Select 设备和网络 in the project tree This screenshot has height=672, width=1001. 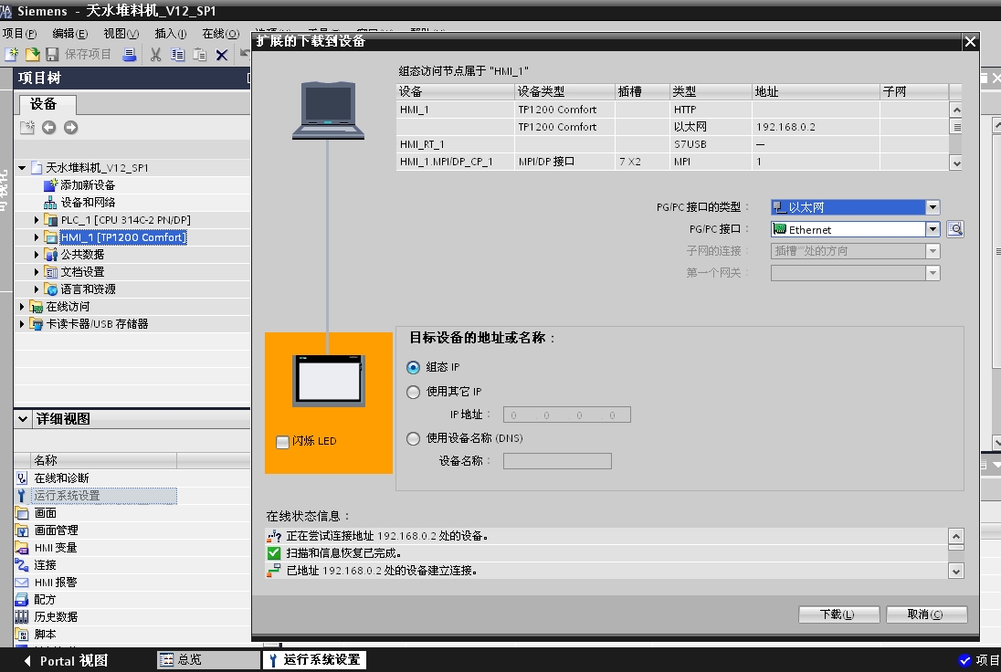(x=88, y=203)
